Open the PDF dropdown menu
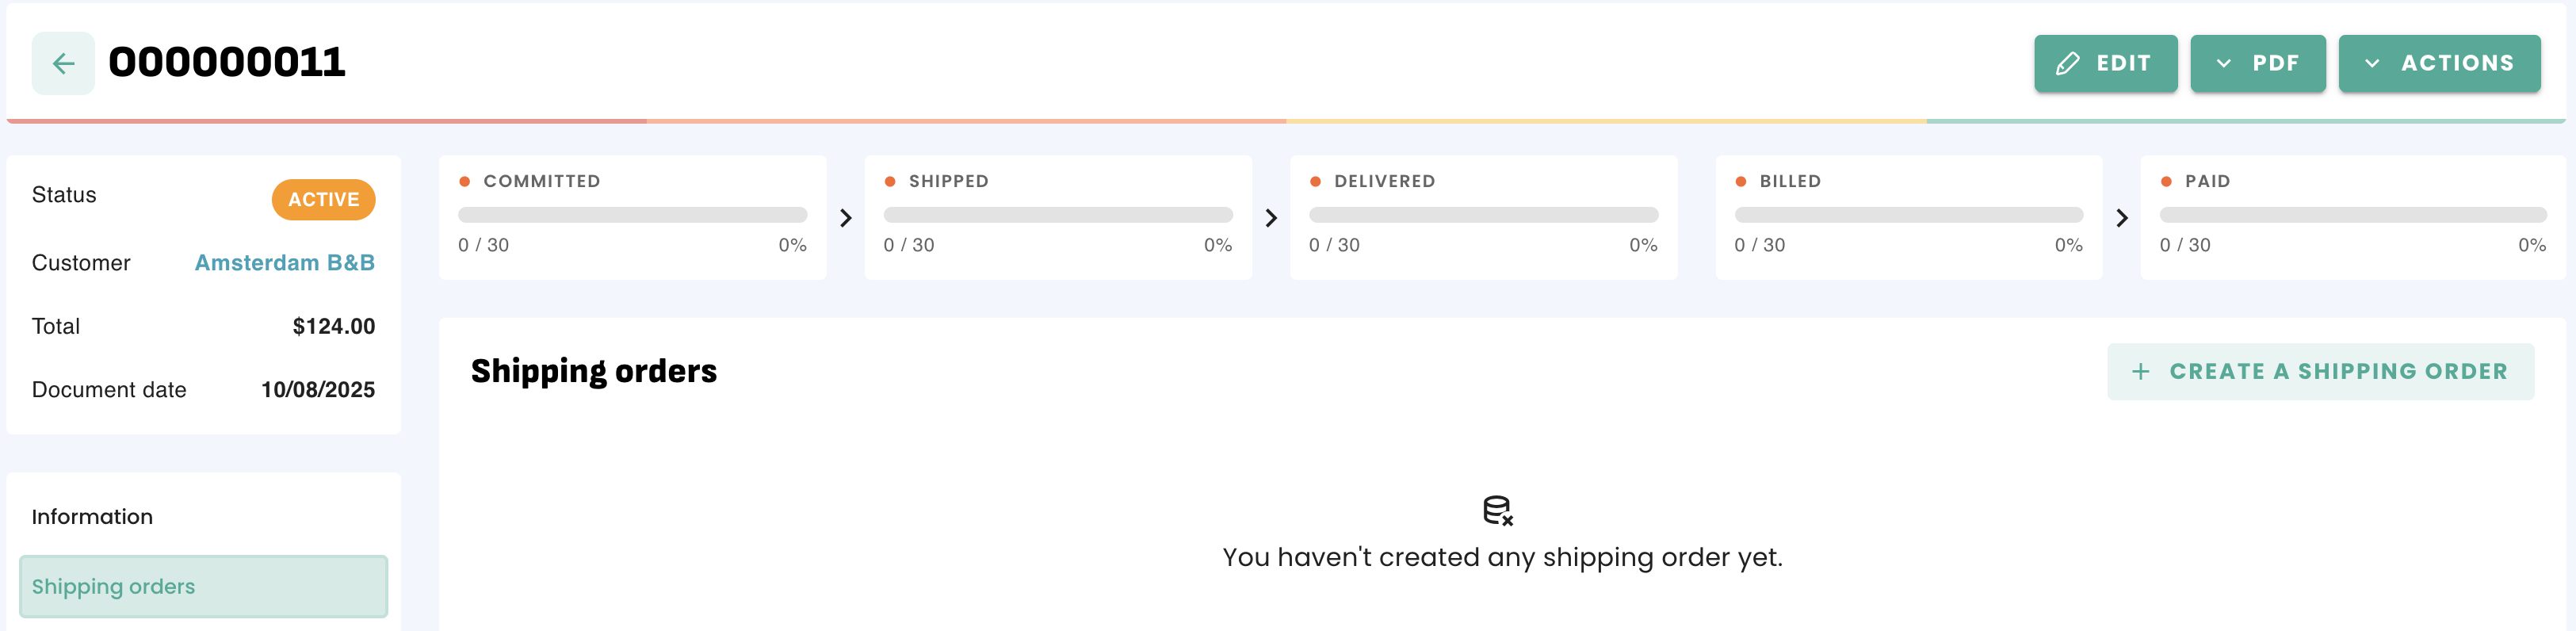The image size is (2576, 631). pos(2257,64)
